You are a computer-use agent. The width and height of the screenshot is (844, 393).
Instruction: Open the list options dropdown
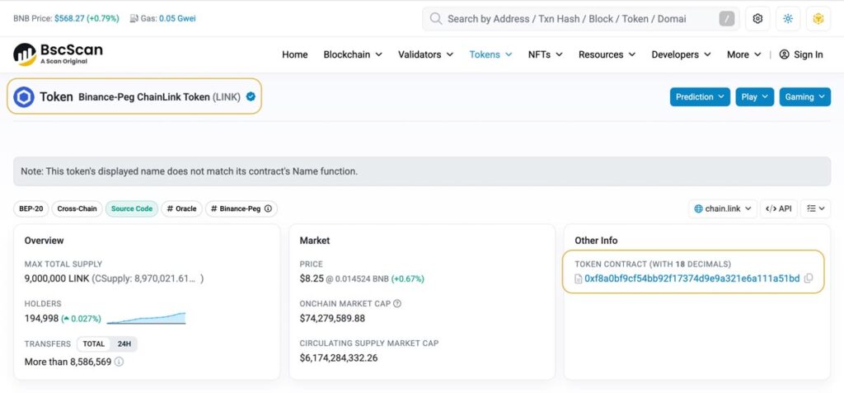click(815, 209)
